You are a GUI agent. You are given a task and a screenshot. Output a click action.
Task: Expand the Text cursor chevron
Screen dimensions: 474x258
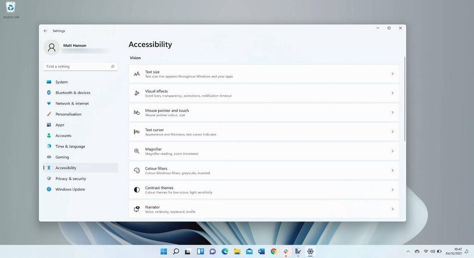[x=393, y=132]
